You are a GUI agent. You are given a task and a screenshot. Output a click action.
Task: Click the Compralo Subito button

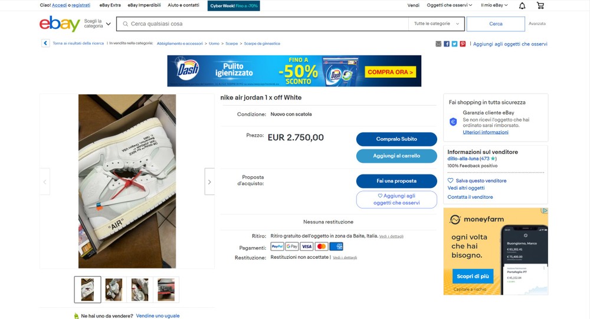[396, 139]
